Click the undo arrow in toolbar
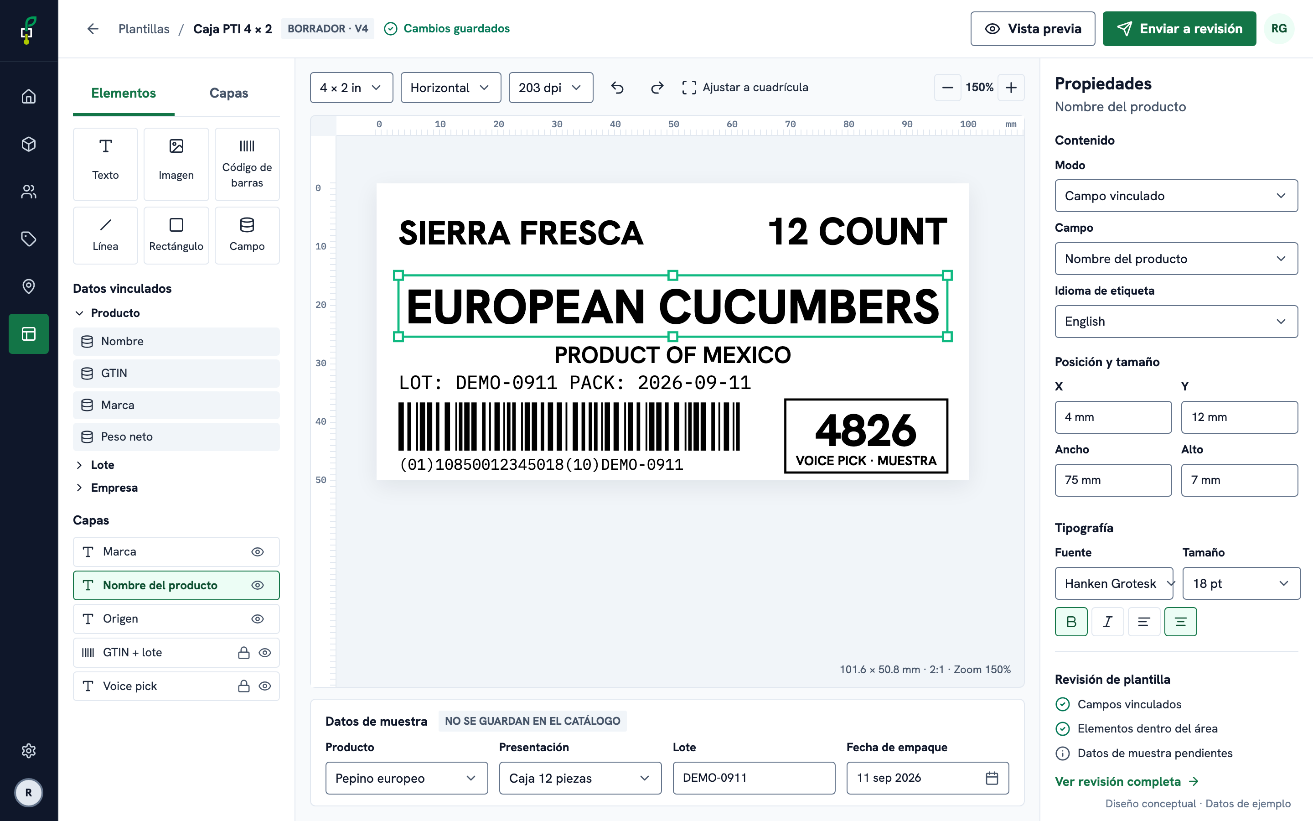The width and height of the screenshot is (1313, 821). tap(617, 88)
